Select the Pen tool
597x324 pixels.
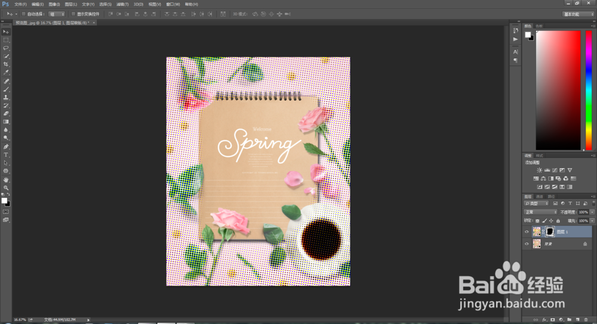6,147
